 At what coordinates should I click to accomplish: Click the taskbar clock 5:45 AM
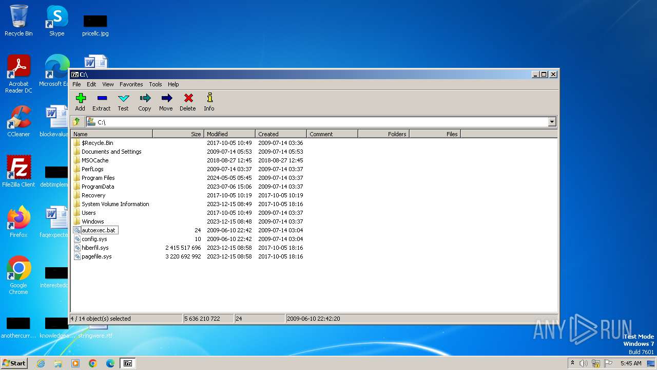pos(631,363)
